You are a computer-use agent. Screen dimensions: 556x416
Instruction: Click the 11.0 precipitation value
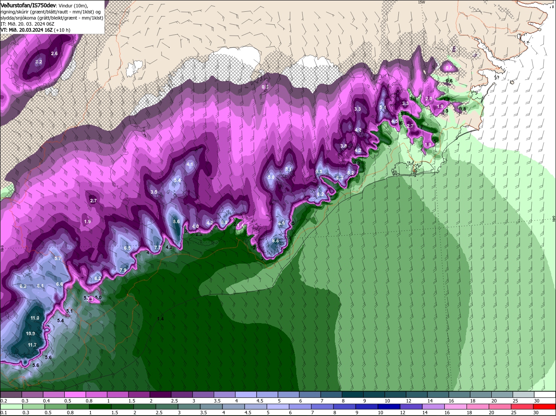click(35, 318)
